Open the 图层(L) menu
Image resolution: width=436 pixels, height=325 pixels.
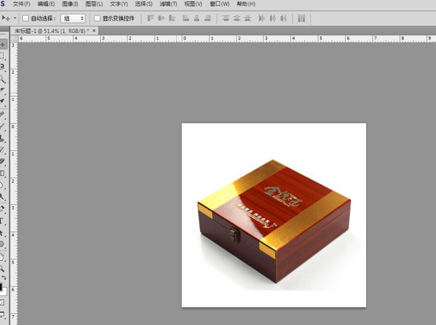point(94,4)
